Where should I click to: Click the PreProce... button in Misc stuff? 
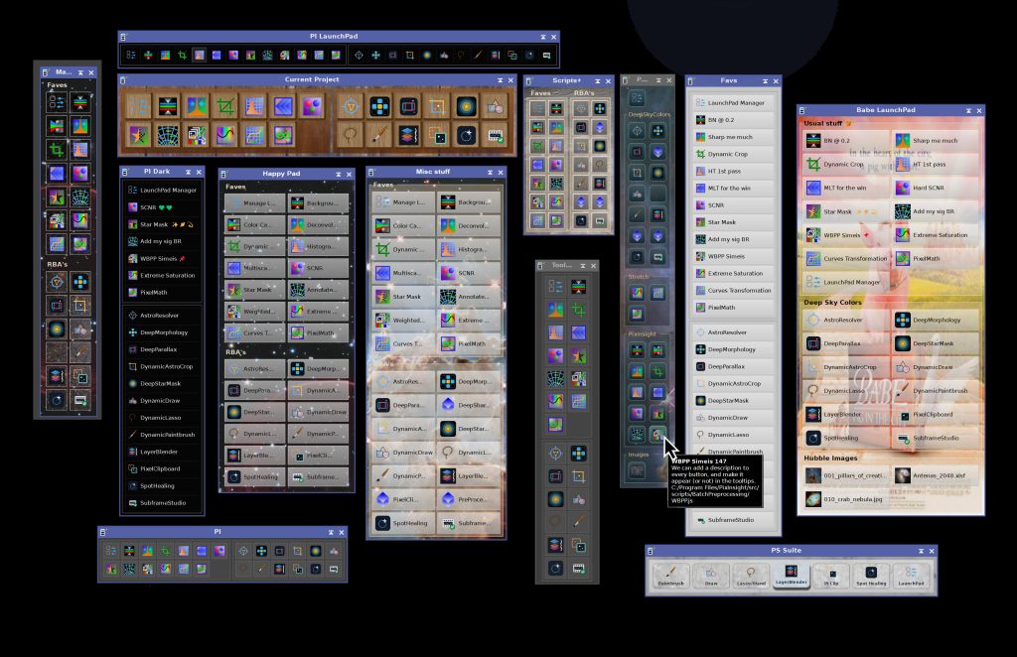point(469,499)
